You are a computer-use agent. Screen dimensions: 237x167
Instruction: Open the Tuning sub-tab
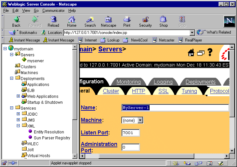point(189,91)
